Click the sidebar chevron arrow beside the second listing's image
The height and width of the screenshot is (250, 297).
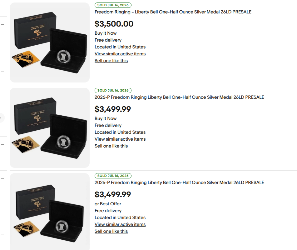pyautogui.click(x=1, y=118)
